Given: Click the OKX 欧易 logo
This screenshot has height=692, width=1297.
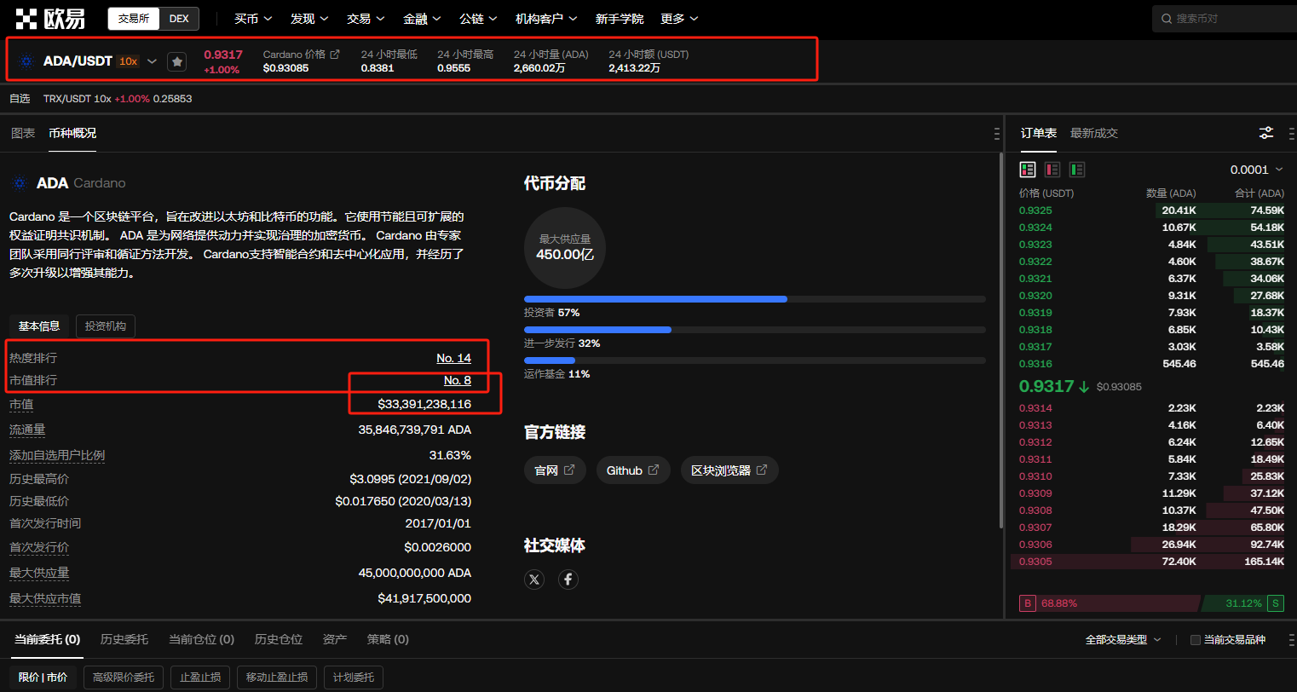Looking at the screenshot, I should point(50,18).
